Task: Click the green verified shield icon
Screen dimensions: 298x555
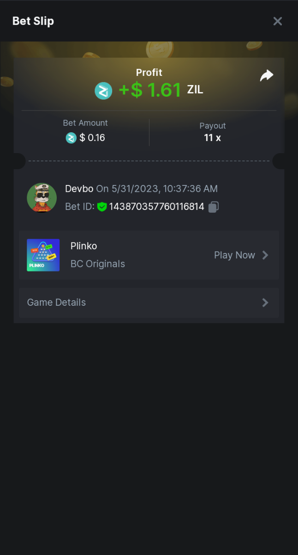Action: [102, 207]
